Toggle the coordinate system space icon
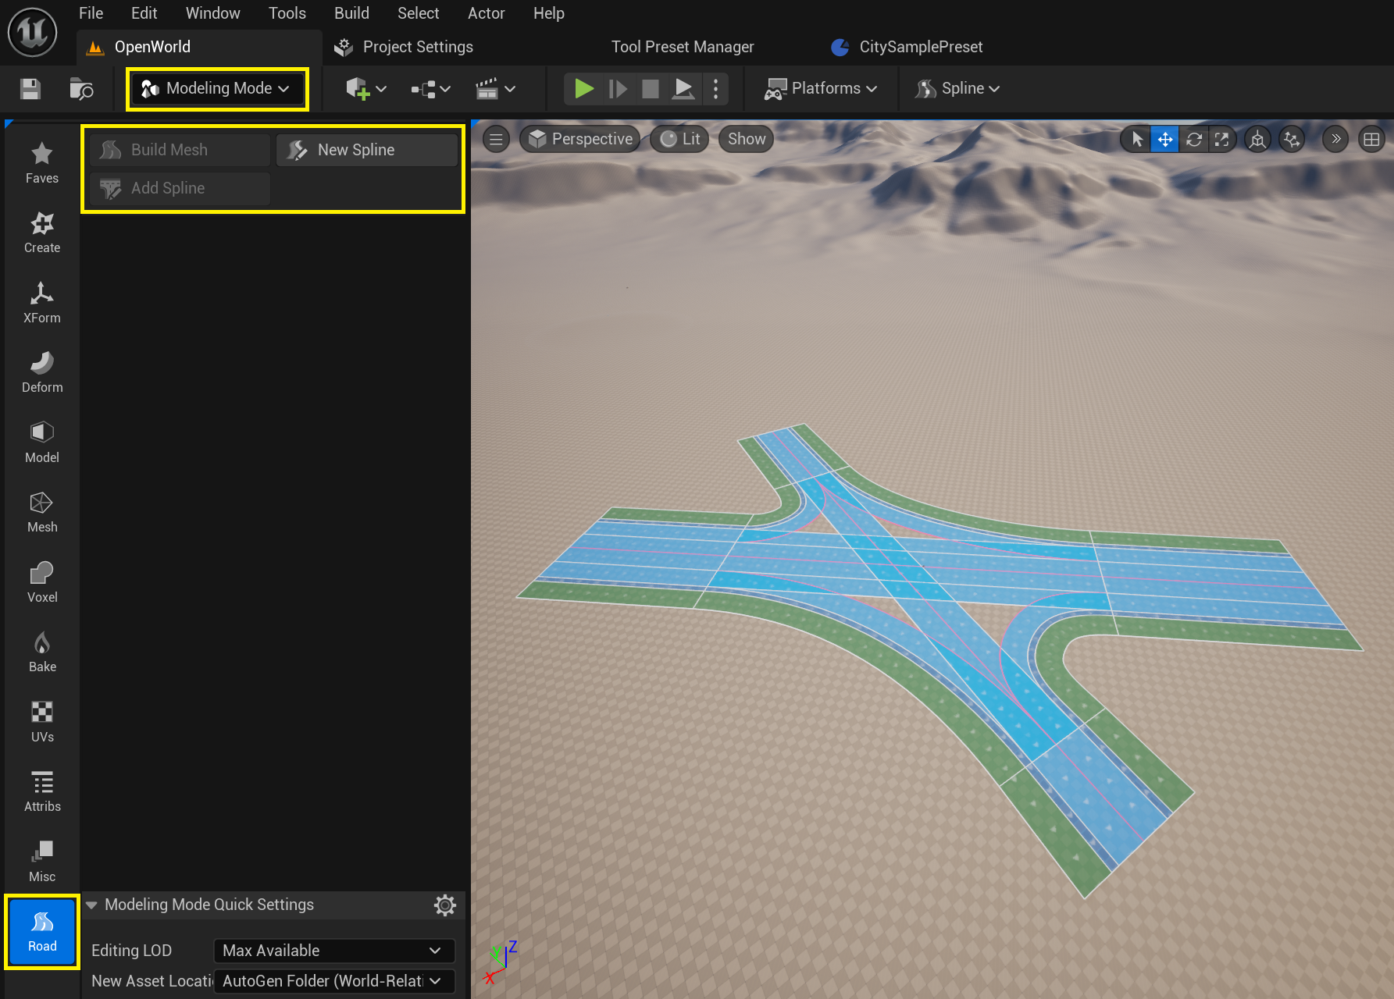 click(x=1257, y=140)
